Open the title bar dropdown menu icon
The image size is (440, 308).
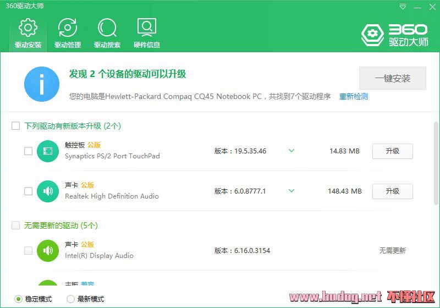tap(403, 7)
